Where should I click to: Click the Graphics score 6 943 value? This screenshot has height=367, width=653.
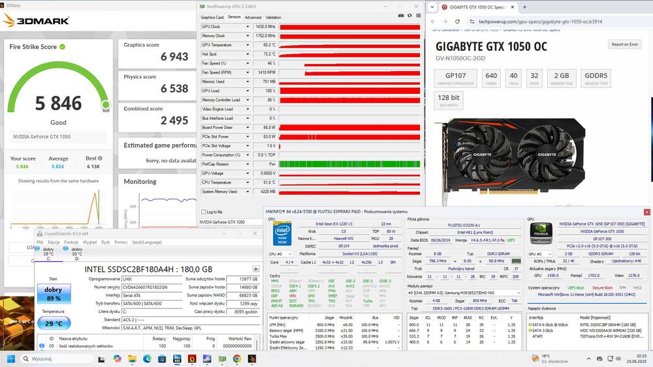174,57
